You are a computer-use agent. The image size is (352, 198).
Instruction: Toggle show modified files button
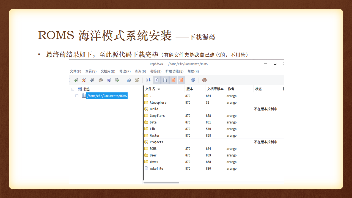coord(173,80)
